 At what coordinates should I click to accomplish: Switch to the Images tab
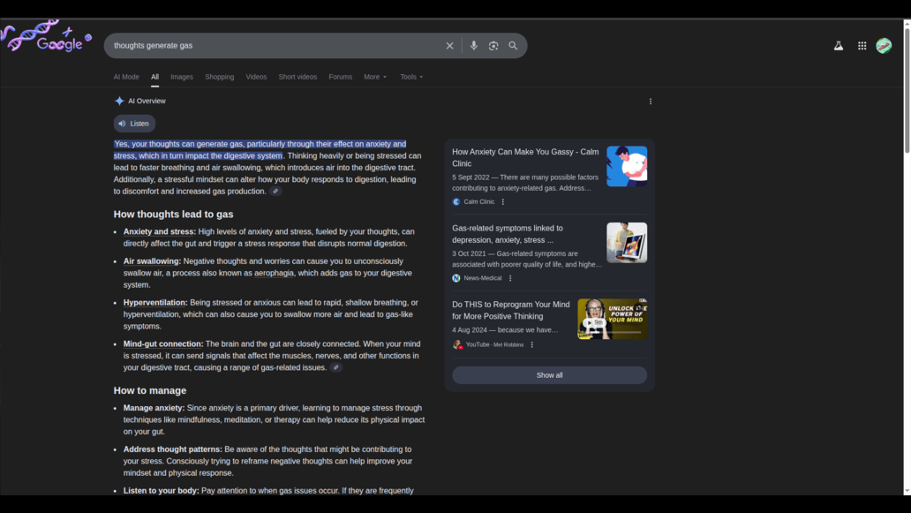pos(182,77)
